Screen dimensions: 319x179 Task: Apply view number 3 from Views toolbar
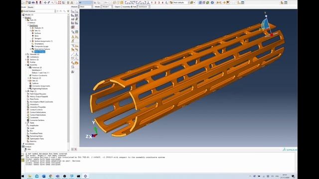click(159, 2)
